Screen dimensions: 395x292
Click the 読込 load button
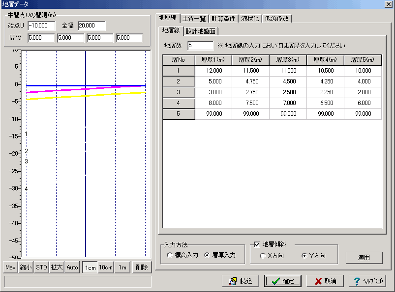pyautogui.click(x=240, y=281)
